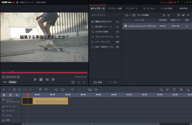Select the 出力済みの動画 folder
The image size is (192, 125).
(x=106, y=32)
